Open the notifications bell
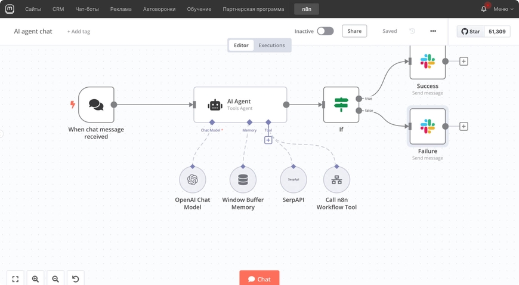The width and height of the screenshot is (519, 285). click(484, 9)
